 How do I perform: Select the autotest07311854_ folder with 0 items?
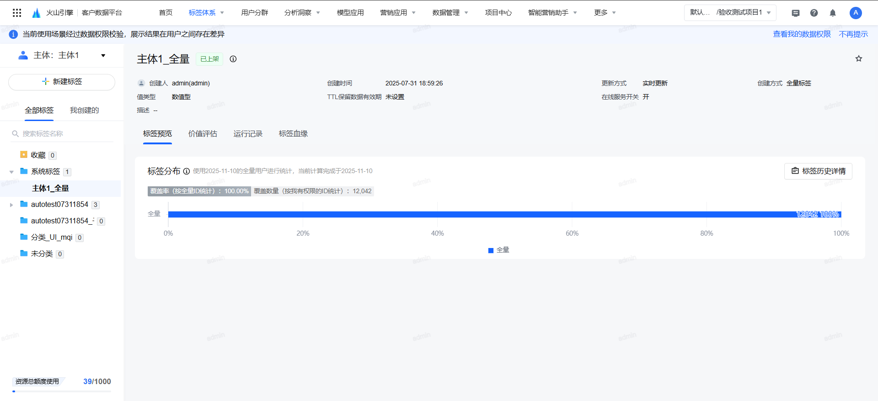pos(63,221)
